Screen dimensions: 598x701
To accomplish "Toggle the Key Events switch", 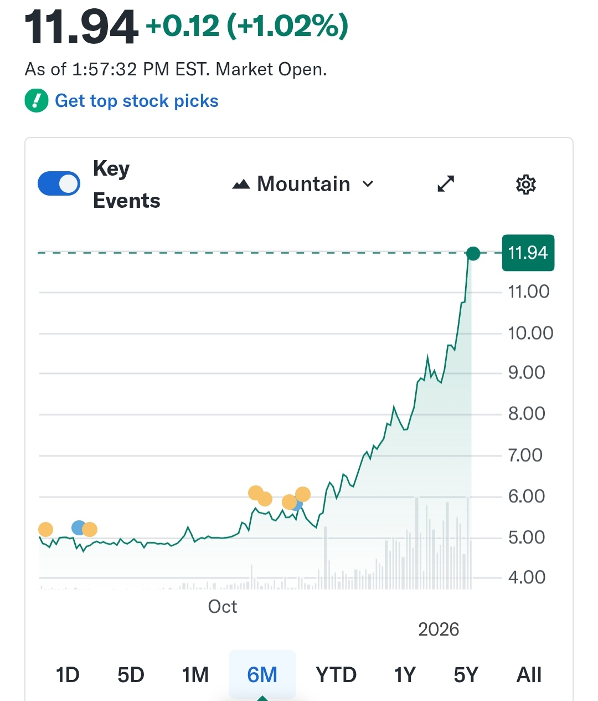I will pos(59,184).
